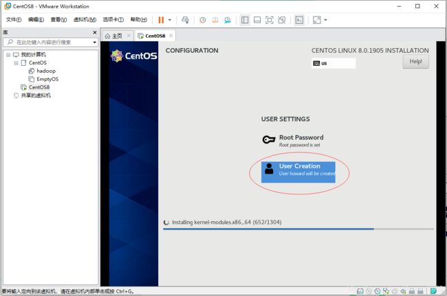Click the Help! button in the installer
The image size is (447, 296).
pyautogui.click(x=415, y=62)
